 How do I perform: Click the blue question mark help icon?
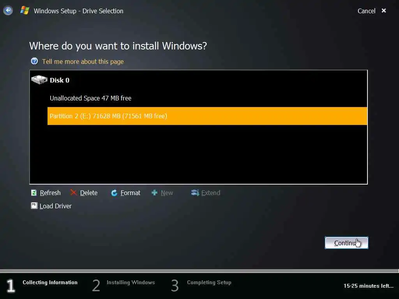(34, 61)
